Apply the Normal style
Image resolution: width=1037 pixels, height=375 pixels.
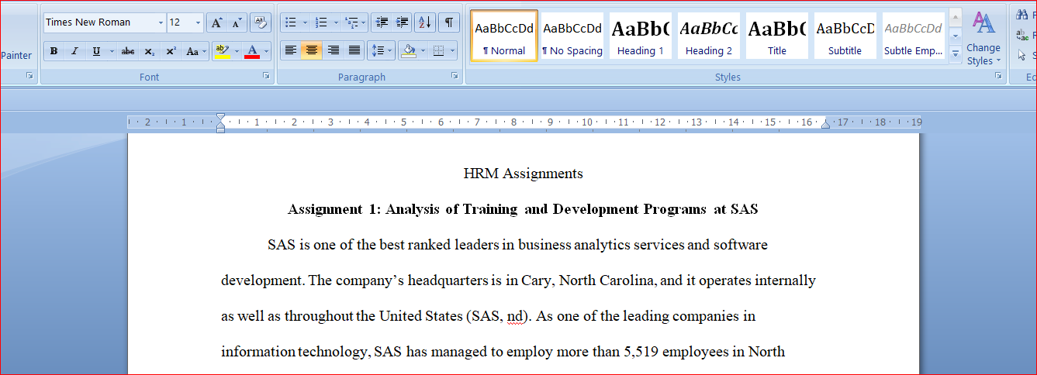click(504, 36)
